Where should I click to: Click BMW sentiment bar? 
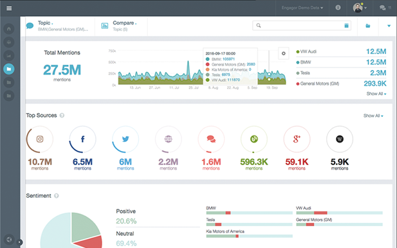tap(249, 213)
